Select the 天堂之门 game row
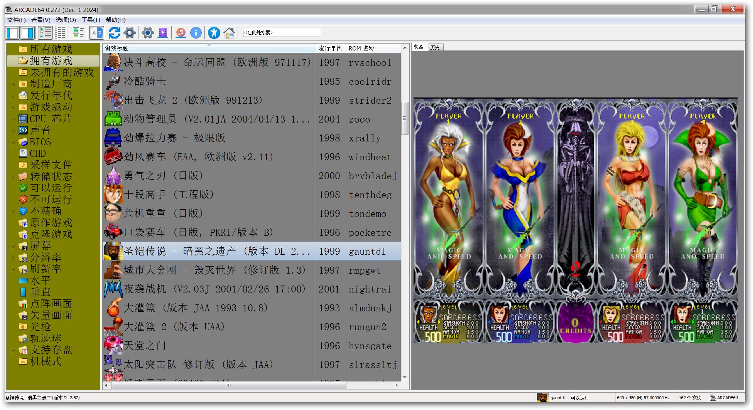 [252, 346]
